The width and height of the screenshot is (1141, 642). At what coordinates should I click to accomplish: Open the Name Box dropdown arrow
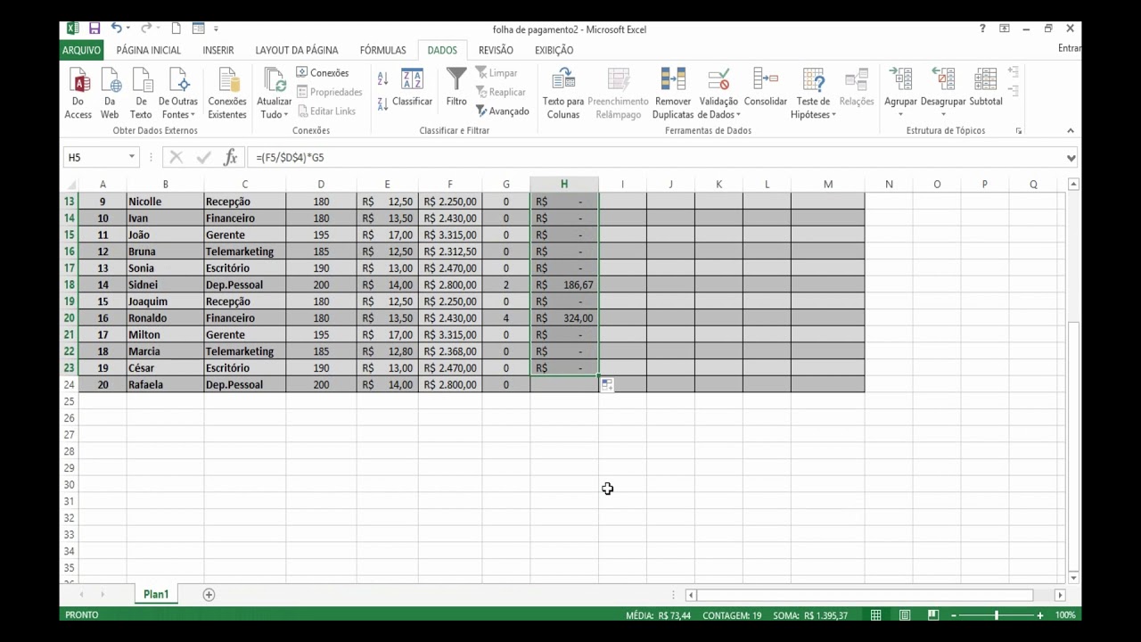(132, 157)
